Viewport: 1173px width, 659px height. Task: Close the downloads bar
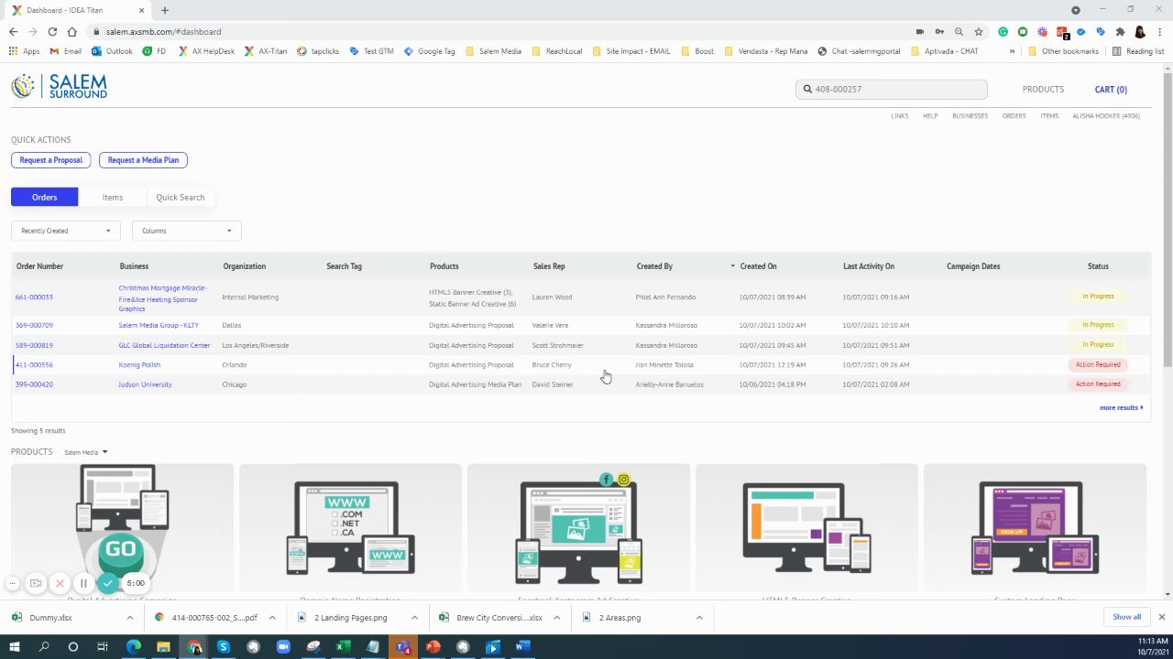[x=1161, y=617]
